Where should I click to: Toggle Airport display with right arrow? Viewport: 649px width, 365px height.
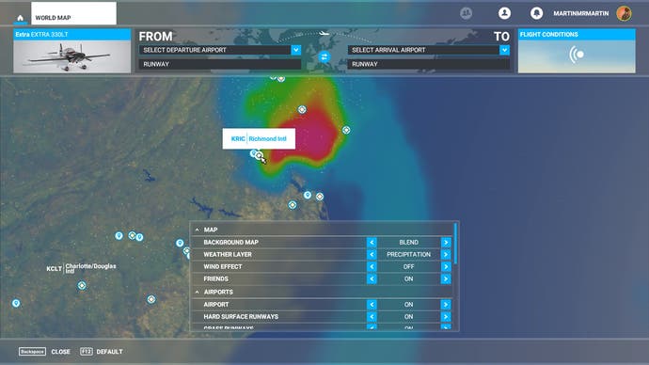click(x=446, y=305)
